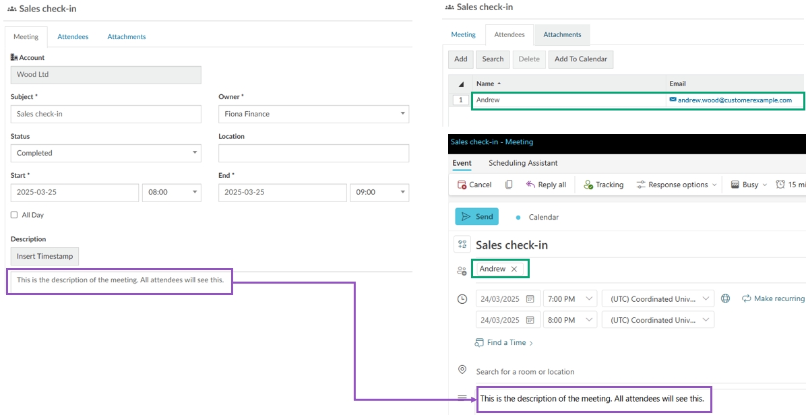
Task: Click the Add To Calendar button
Action: tap(580, 59)
